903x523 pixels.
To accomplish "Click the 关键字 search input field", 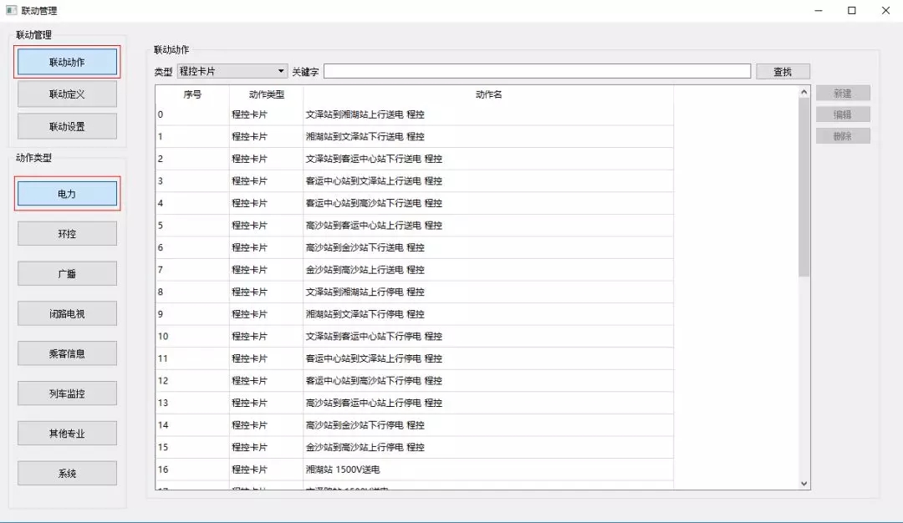I will (x=538, y=71).
